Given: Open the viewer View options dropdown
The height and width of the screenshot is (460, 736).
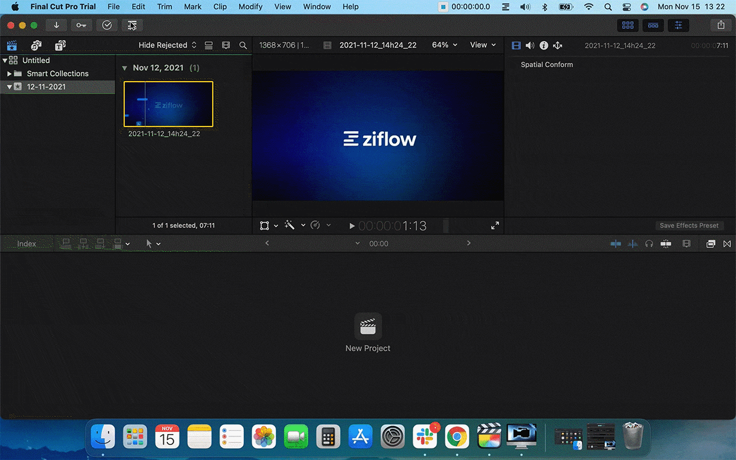Looking at the screenshot, I should 483,45.
